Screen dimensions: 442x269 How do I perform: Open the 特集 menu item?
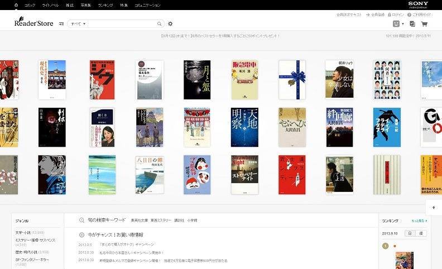tap(124, 5)
